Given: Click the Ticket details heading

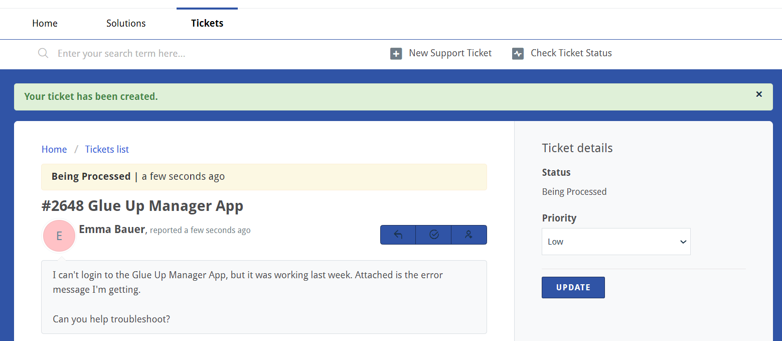Looking at the screenshot, I should point(577,148).
